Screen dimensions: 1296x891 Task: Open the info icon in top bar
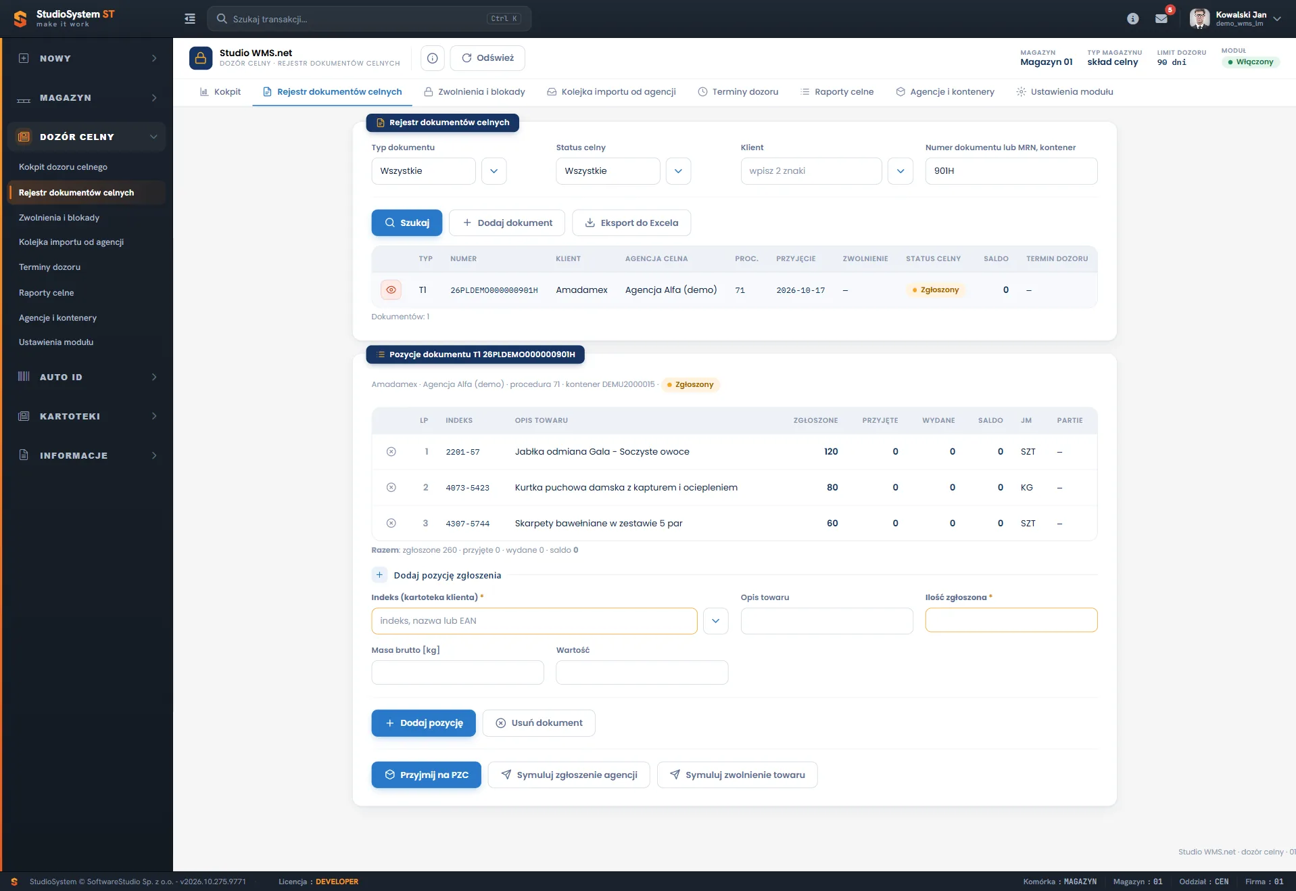[x=1133, y=19]
